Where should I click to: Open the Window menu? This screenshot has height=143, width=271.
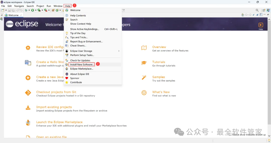click(58, 6)
